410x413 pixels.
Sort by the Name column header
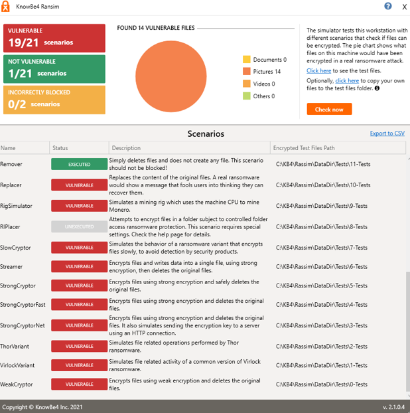(25, 148)
